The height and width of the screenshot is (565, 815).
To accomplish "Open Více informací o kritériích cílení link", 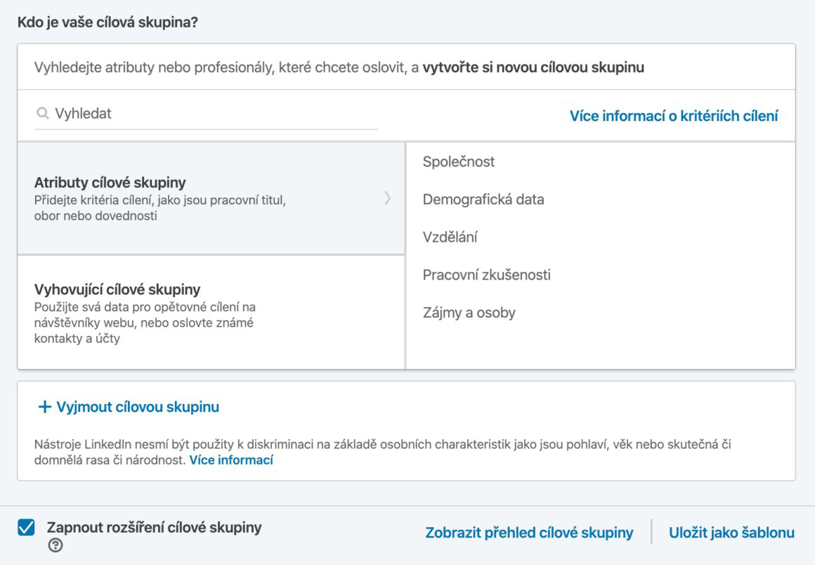I will tap(673, 116).
